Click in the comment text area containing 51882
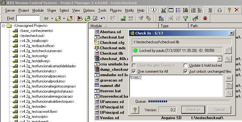Viewport: 242px width, 122px height. point(176,86)
